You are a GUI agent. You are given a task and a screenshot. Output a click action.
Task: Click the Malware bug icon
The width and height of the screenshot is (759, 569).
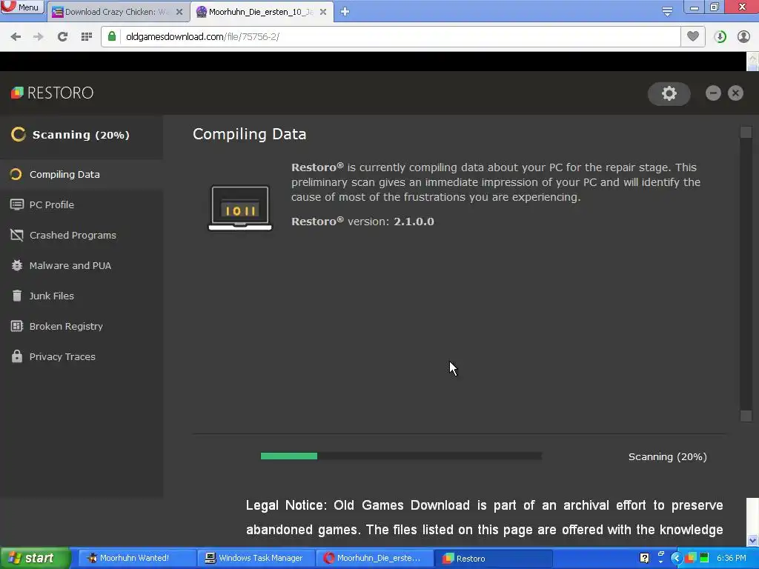pos(16,266)
